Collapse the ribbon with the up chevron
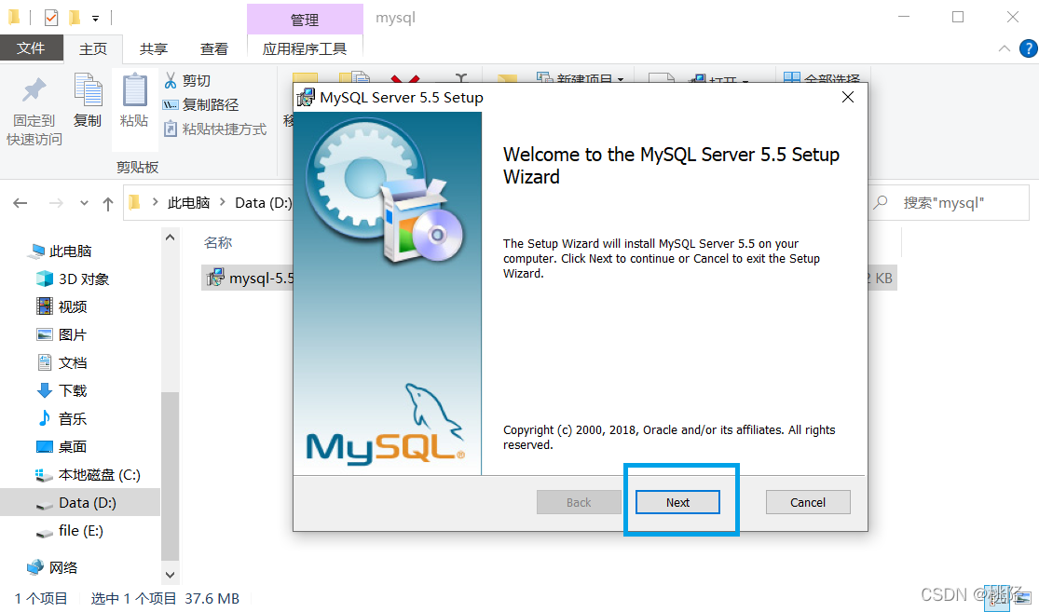Viewport: 1039px width, 612px height. [x=1004, y=48]
